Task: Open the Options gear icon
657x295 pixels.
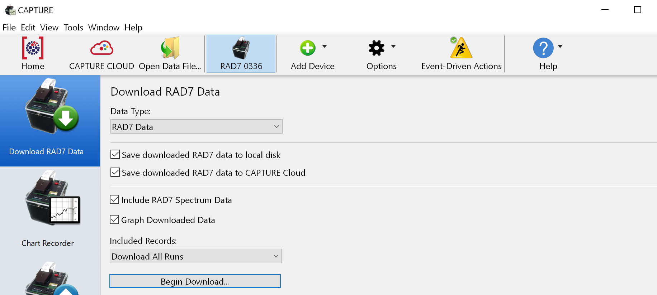Action: click(376, 48)
